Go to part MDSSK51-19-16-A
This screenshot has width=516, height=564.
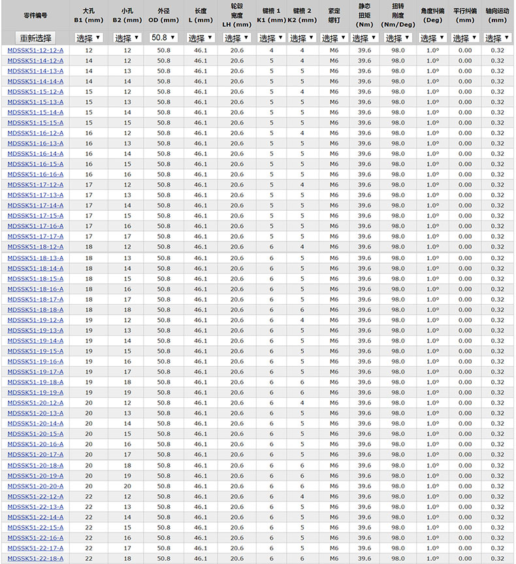pos(35,362)
